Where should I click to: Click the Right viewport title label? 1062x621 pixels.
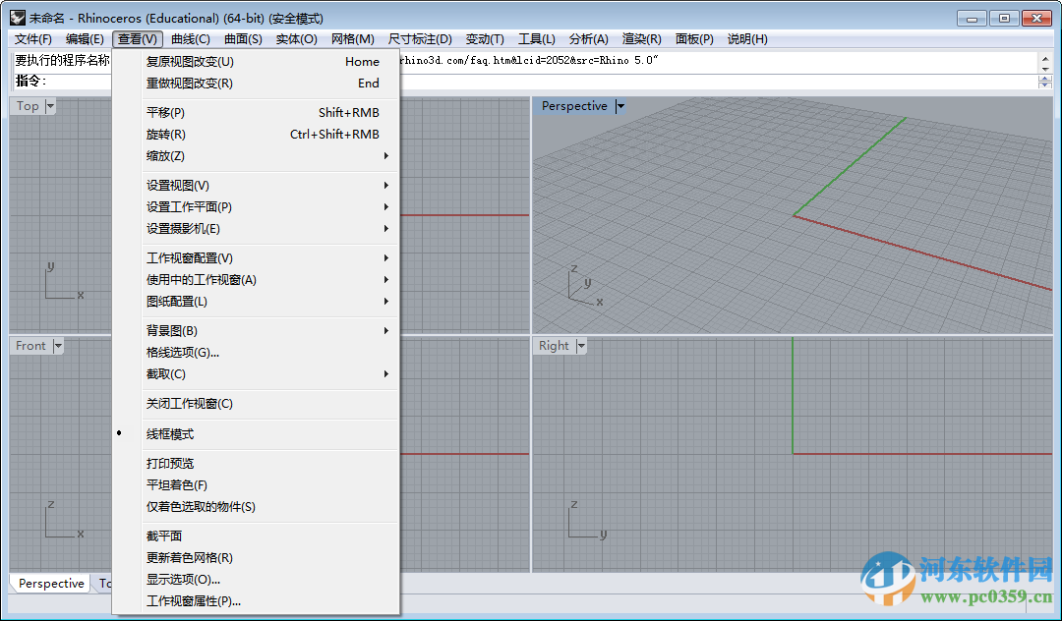[554, 346]
